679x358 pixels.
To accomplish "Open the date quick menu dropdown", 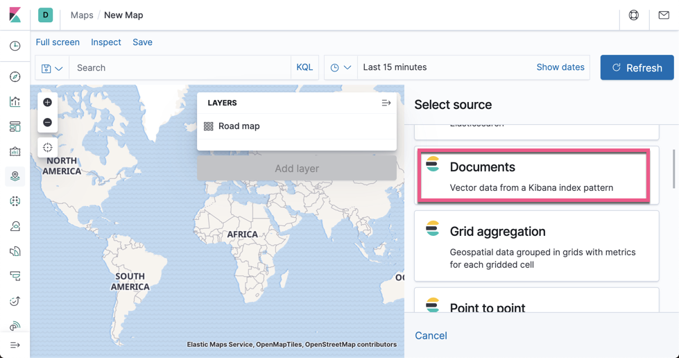I will (x=341, y=68).
